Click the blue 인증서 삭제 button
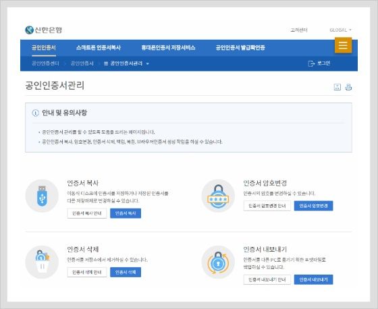 coord(126,273)
